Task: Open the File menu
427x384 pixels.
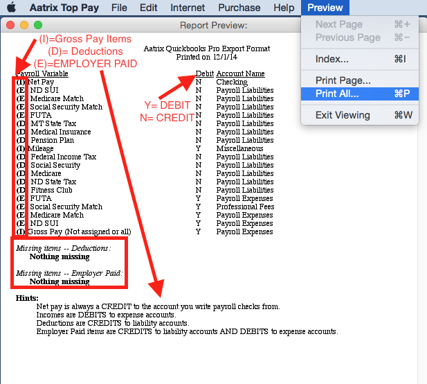Action: 119,8
